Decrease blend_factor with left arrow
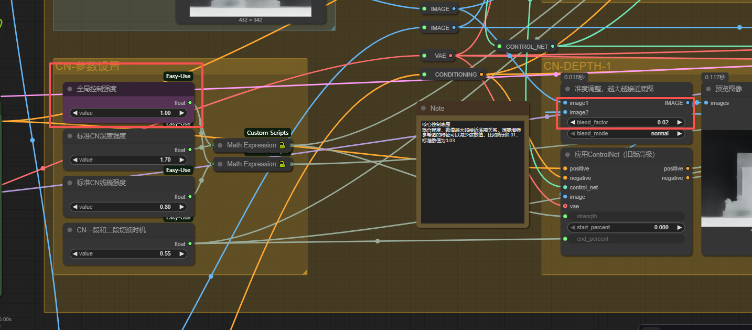Screen dimensions: 752x330 tap(573, 122)
